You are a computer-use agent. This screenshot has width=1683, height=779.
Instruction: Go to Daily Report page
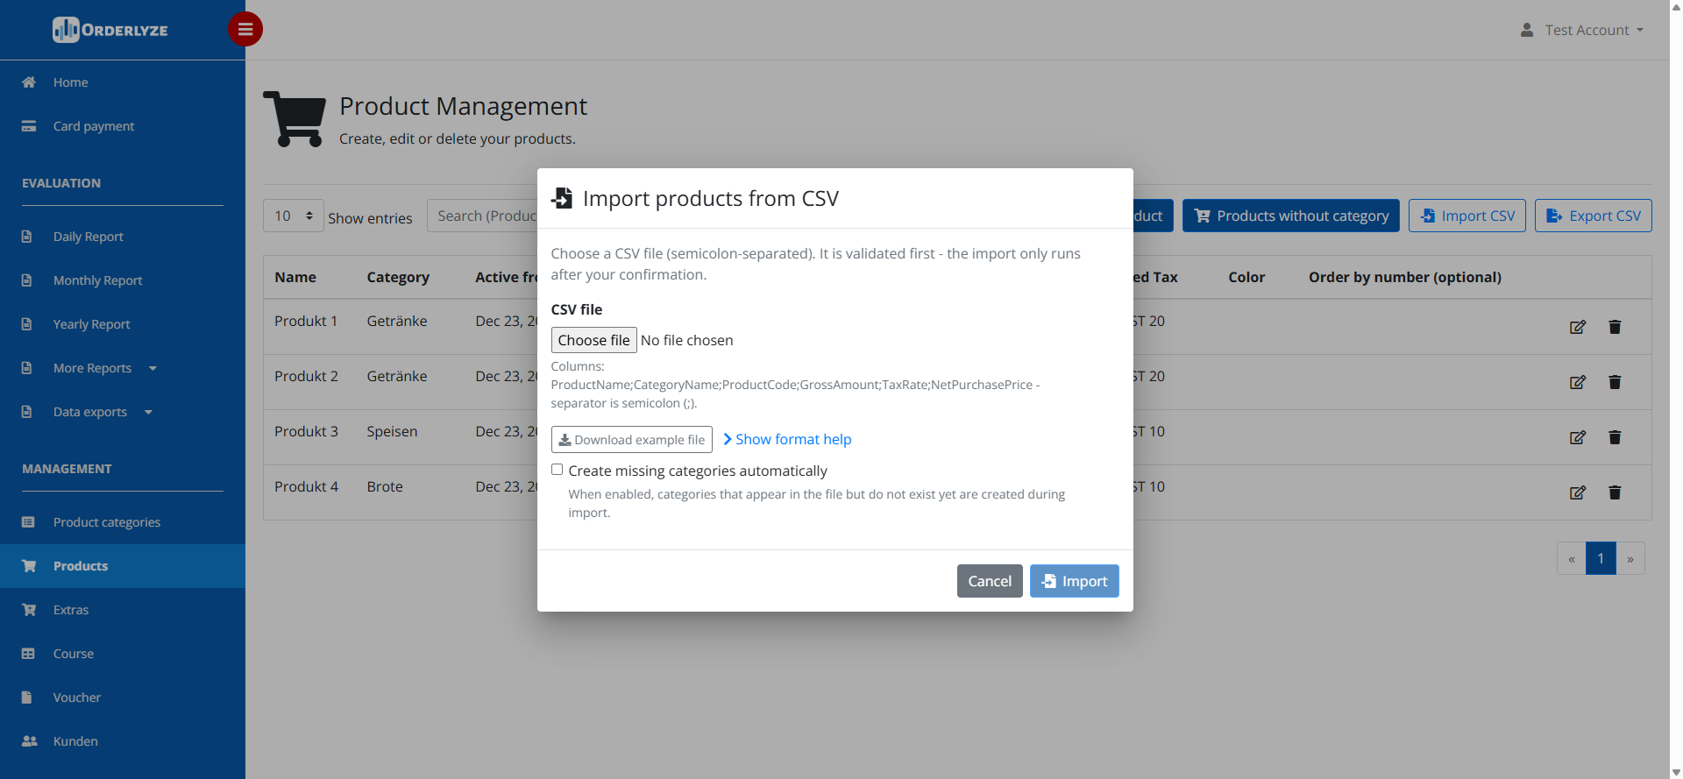click(x=89, y=237)
